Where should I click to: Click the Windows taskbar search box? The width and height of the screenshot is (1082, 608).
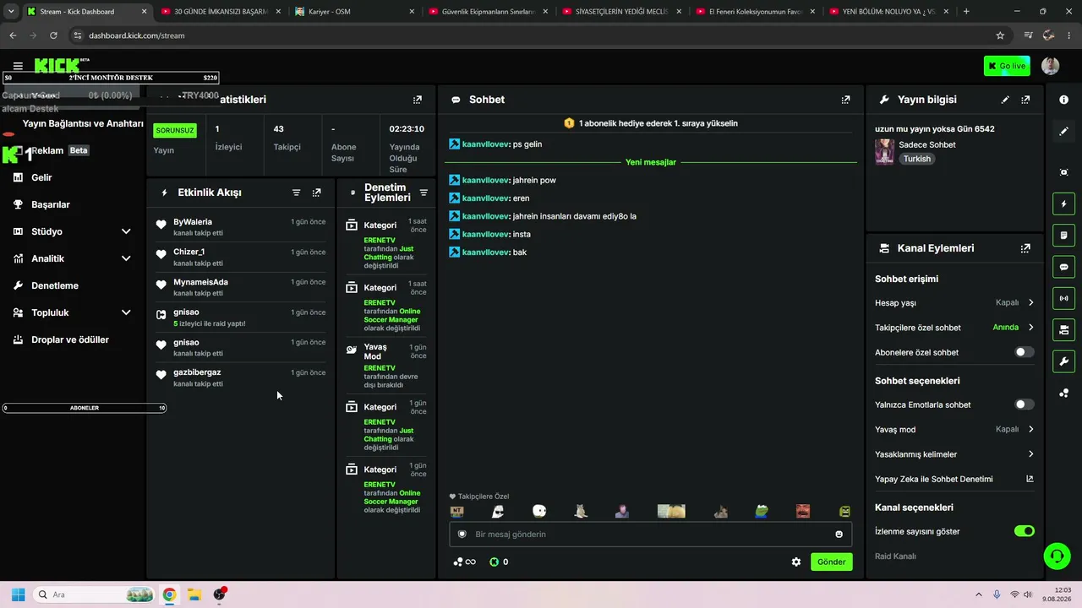pos(94,594)
